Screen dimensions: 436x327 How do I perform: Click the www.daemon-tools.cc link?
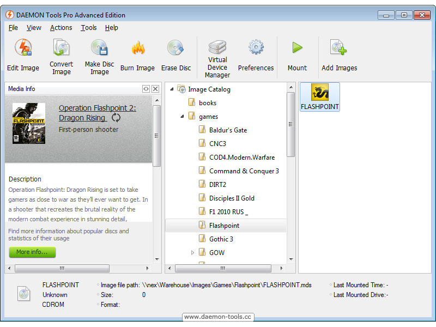[x=217, y=317]
